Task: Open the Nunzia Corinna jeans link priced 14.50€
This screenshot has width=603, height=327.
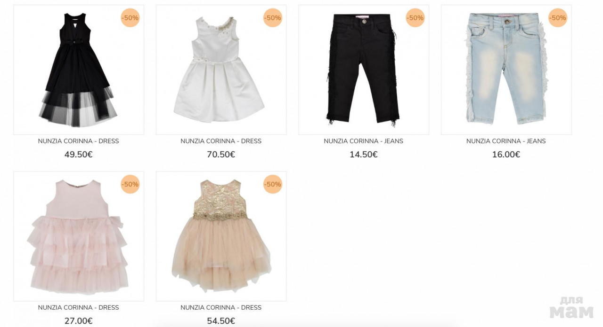Action: (364, 141)
